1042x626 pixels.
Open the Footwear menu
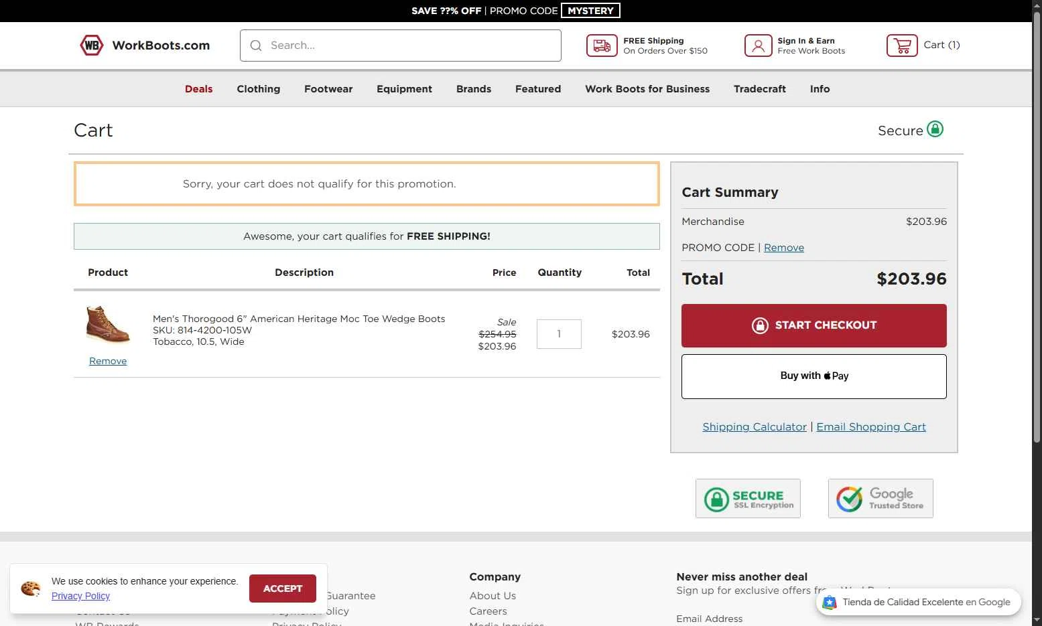point(328,89)
